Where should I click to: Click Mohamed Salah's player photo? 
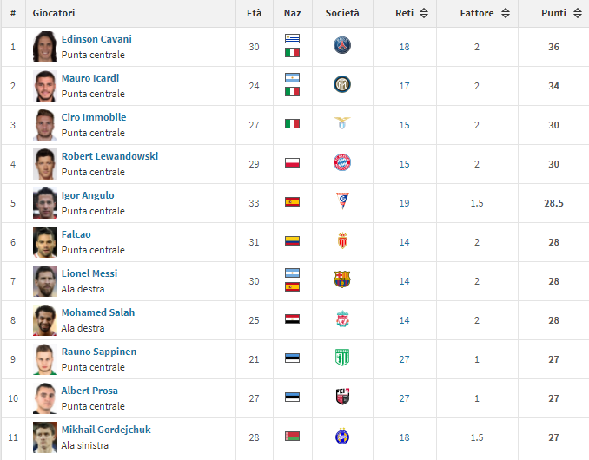pos(45,320)
